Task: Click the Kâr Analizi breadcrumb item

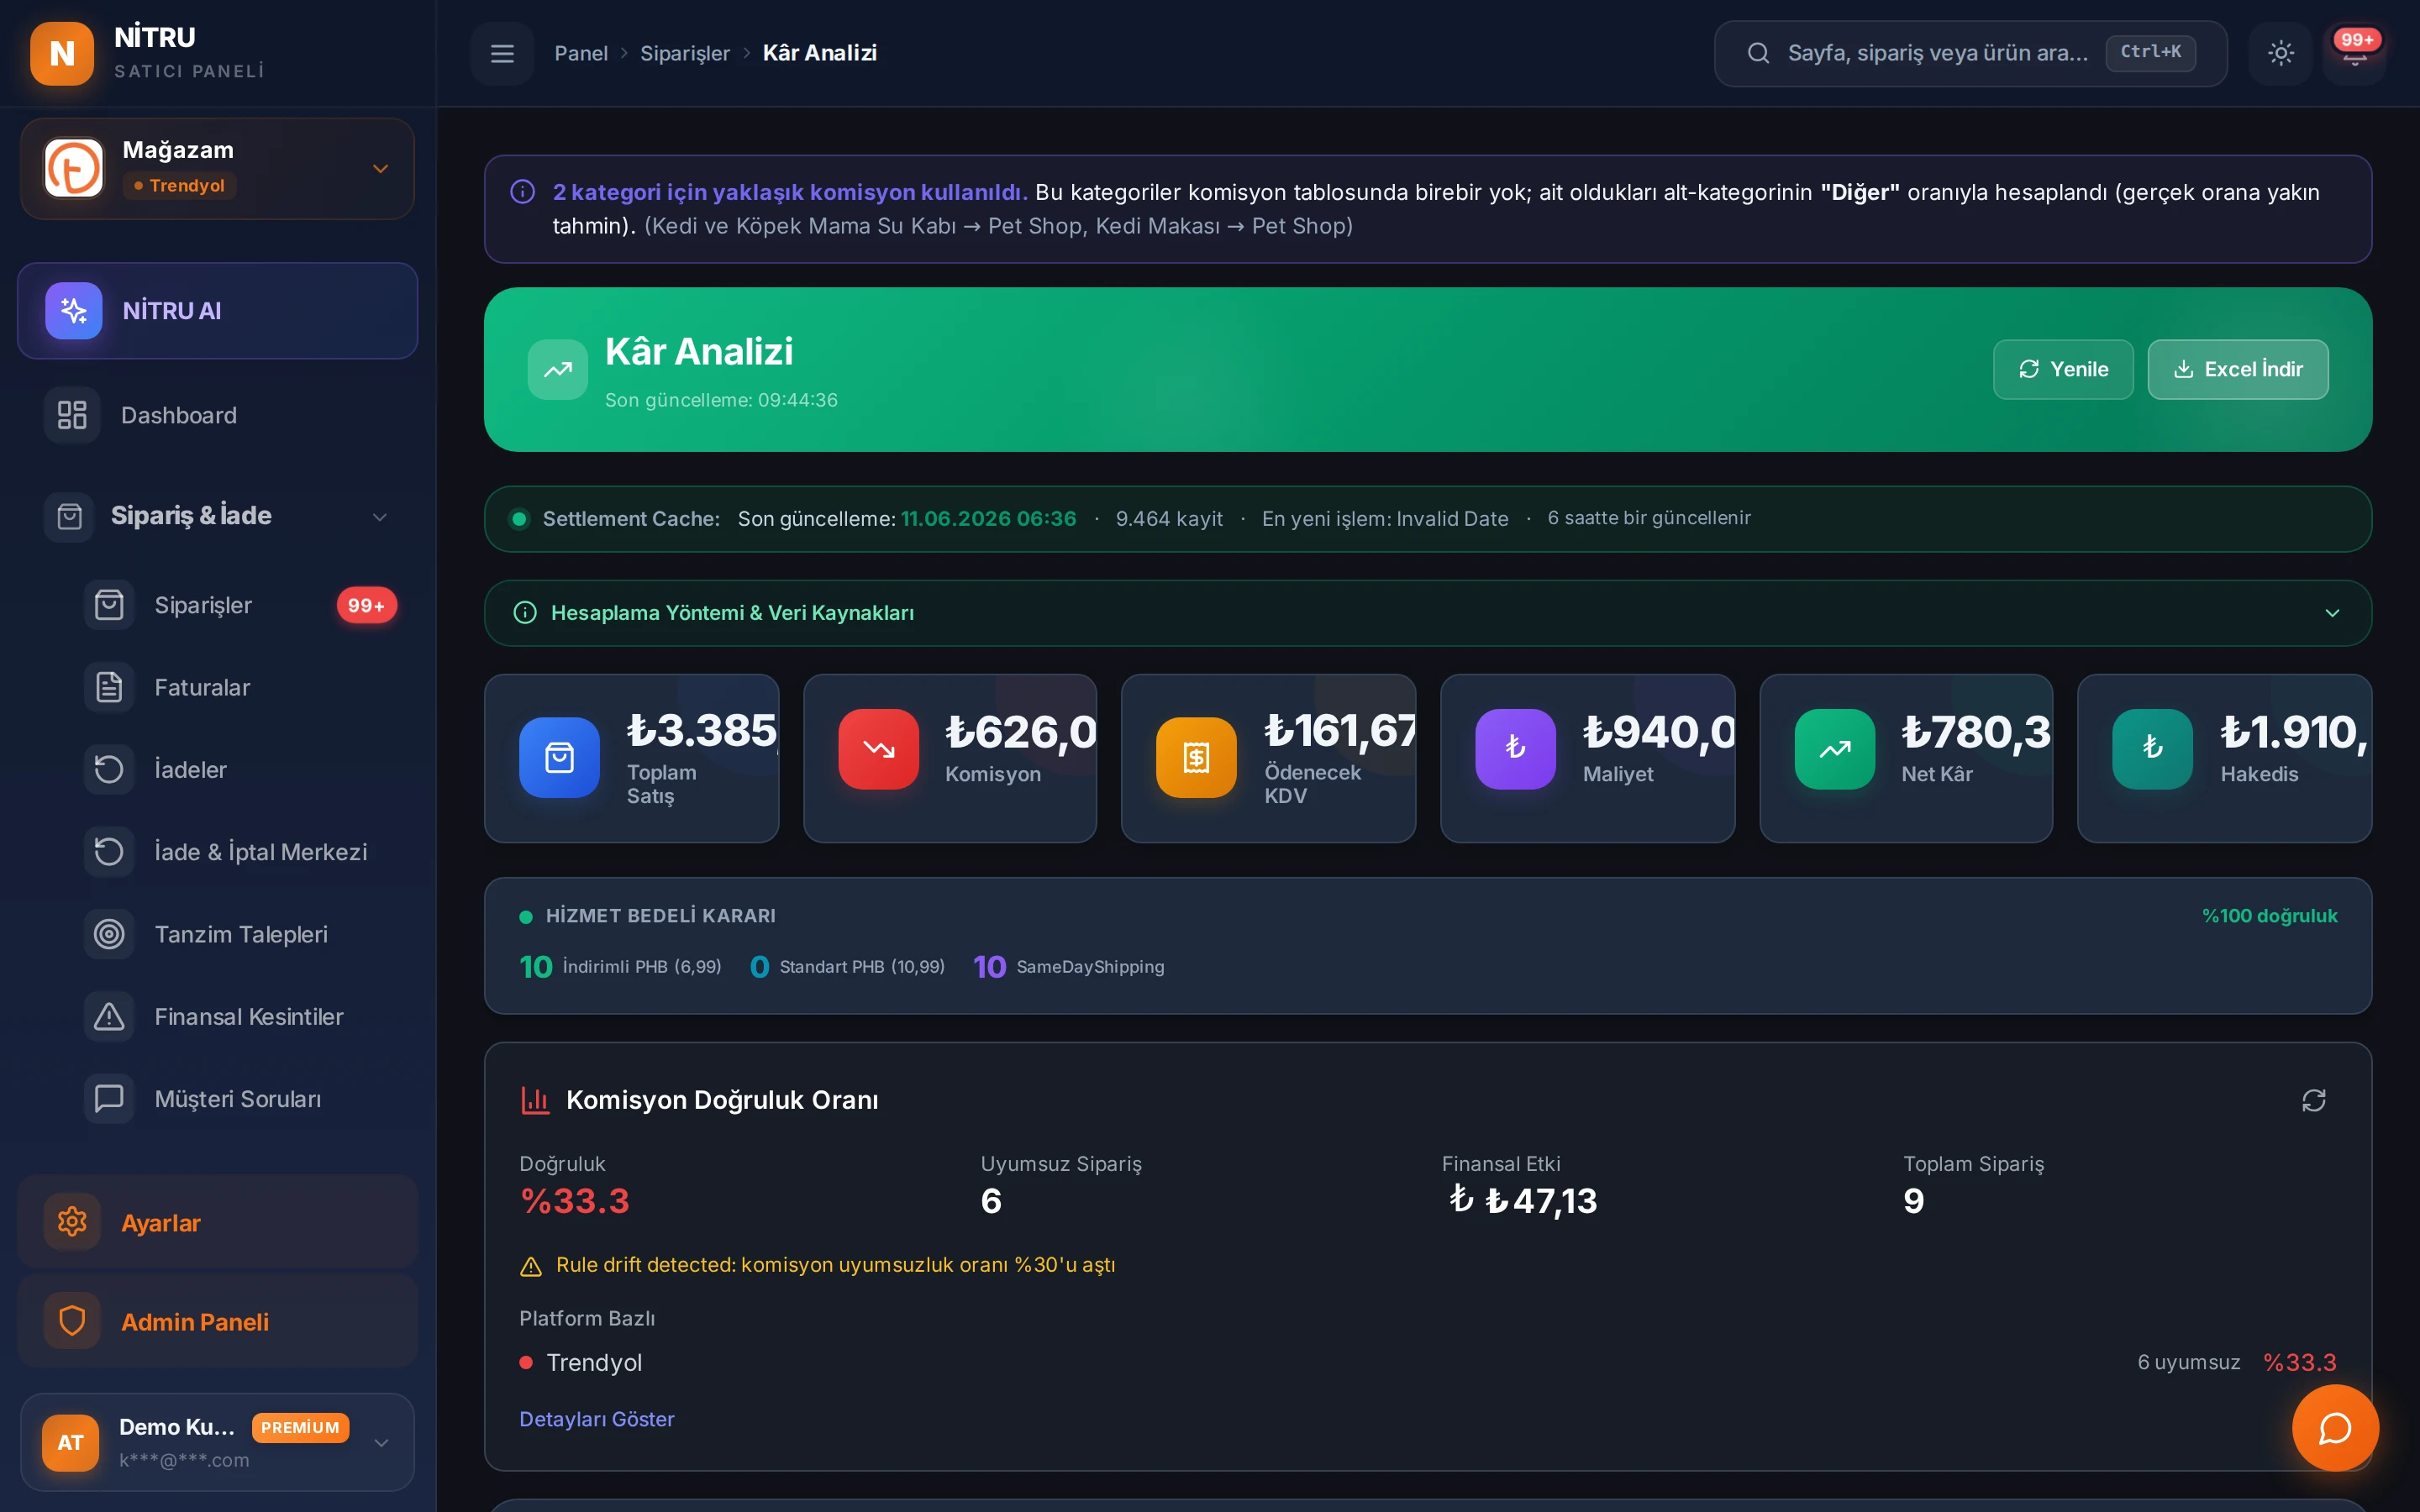Action: (819, 53)
